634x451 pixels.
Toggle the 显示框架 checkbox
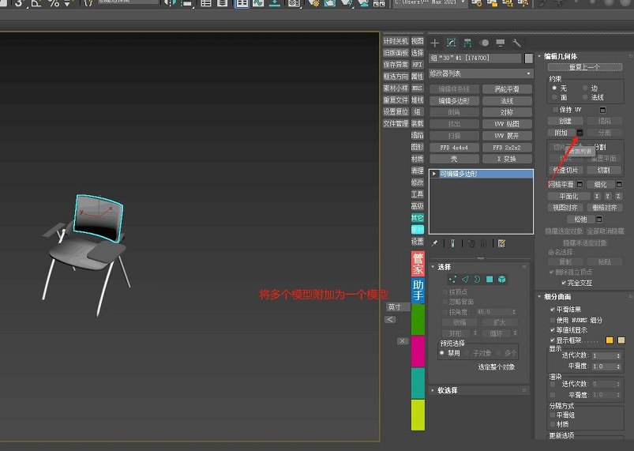point(553,340)
